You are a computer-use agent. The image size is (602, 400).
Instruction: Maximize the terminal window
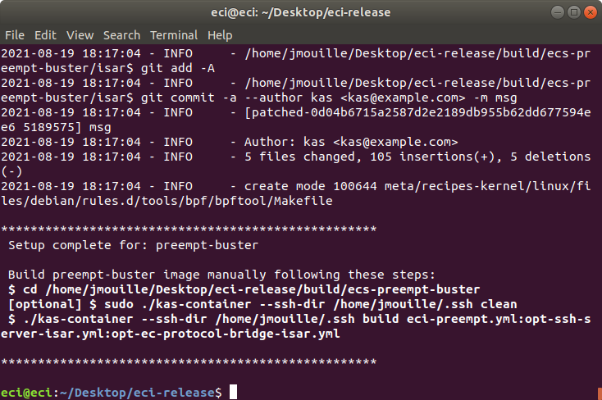[574, 12]
